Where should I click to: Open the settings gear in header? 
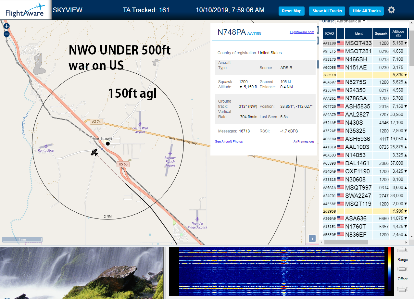click(391, 10)
